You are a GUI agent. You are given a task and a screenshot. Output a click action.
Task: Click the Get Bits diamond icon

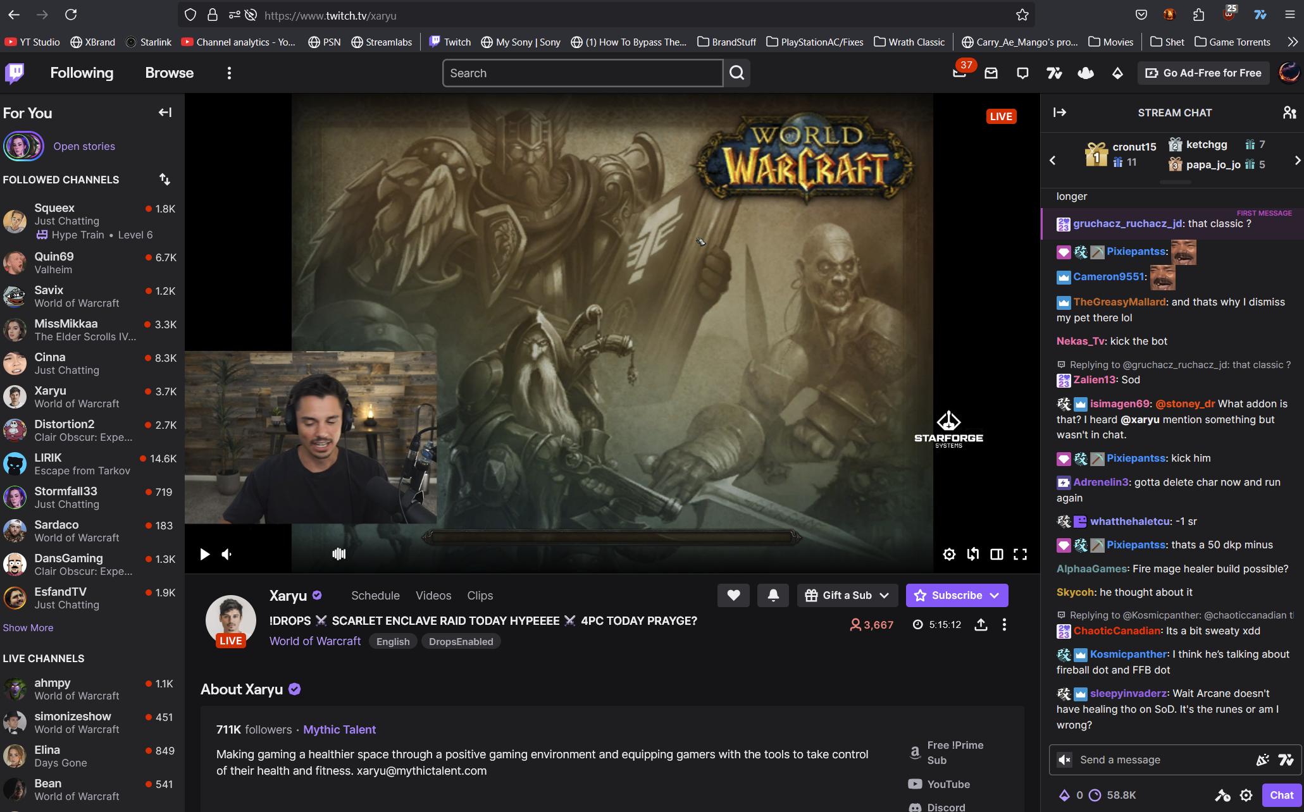click(x=1117, y=73)
